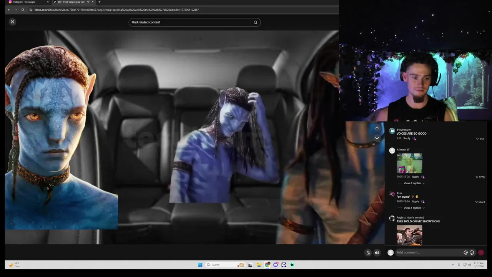The height and width of the screenshot is (277, 492).
Task: Click the Windows taskbar Search box
Action: (226, 265)
